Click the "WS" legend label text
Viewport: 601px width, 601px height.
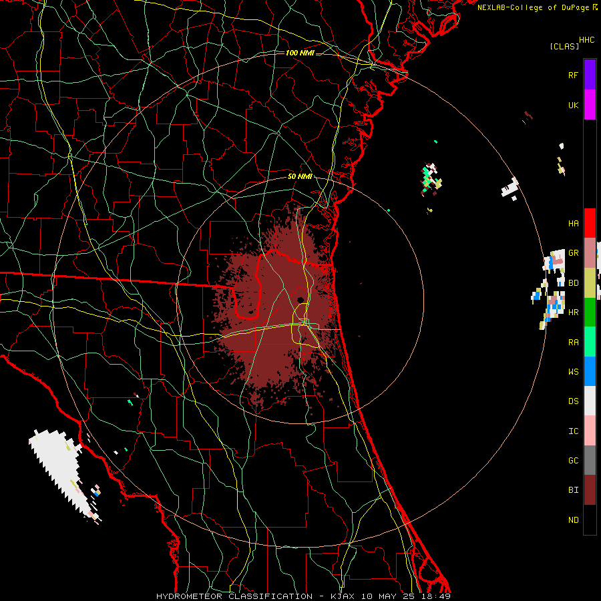pyautogui.click(x=573, y=372)
